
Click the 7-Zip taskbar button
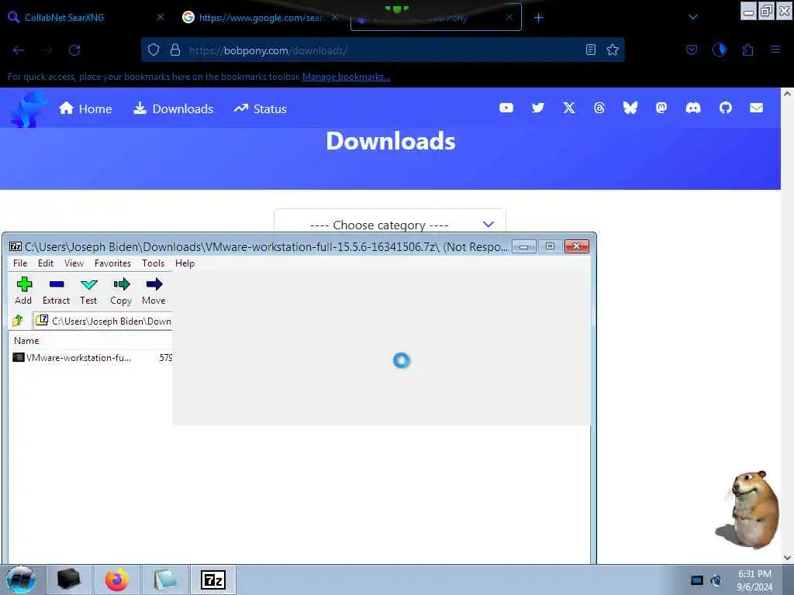coord(213,580)
